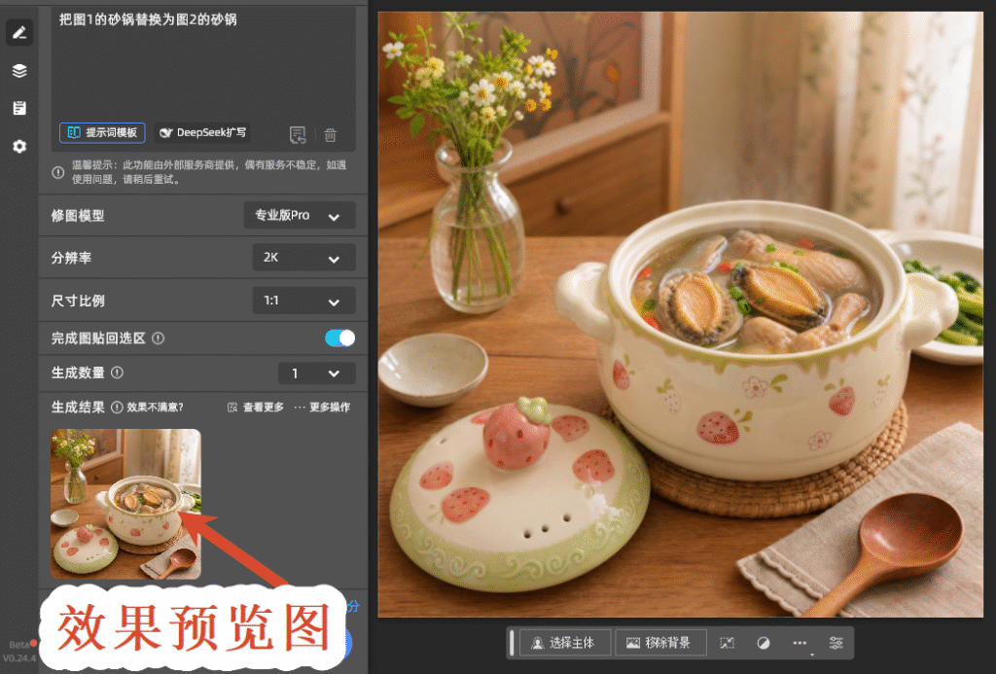Open the layers stack icon in sidebar
Image resolution: width=996 pixels, height=674 pixels.
tap(19, 71)
